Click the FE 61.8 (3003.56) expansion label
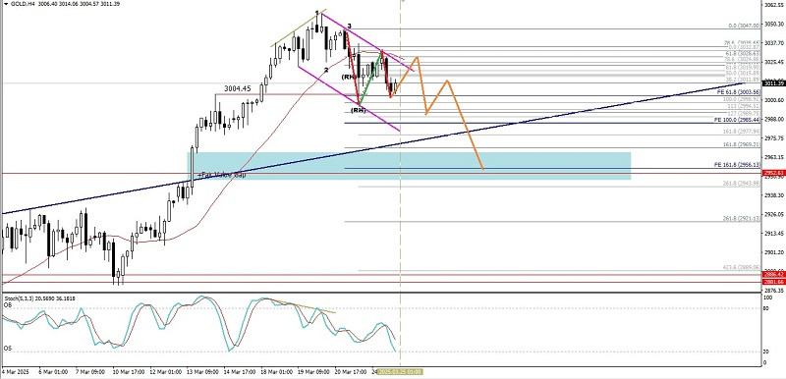 click(x=740, y=92)
